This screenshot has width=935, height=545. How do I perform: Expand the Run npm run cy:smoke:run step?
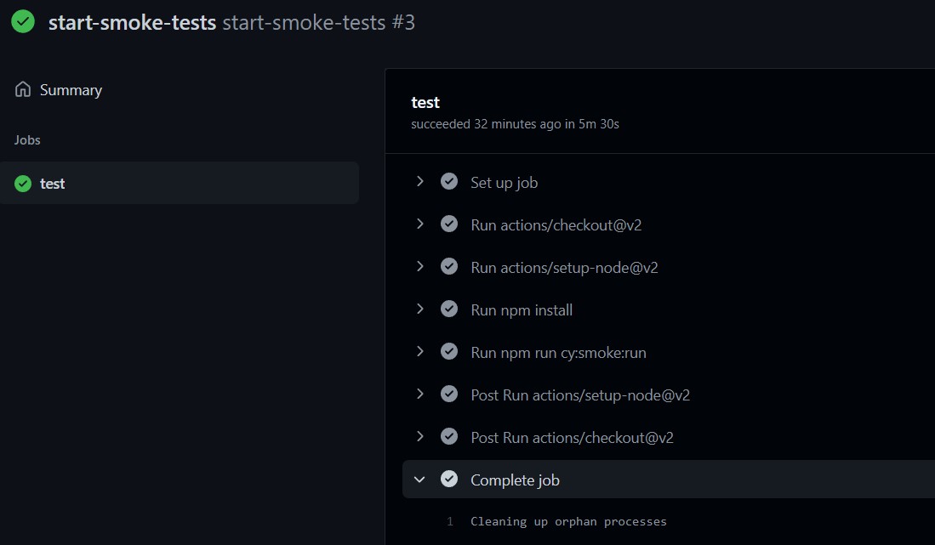(419, 351)
